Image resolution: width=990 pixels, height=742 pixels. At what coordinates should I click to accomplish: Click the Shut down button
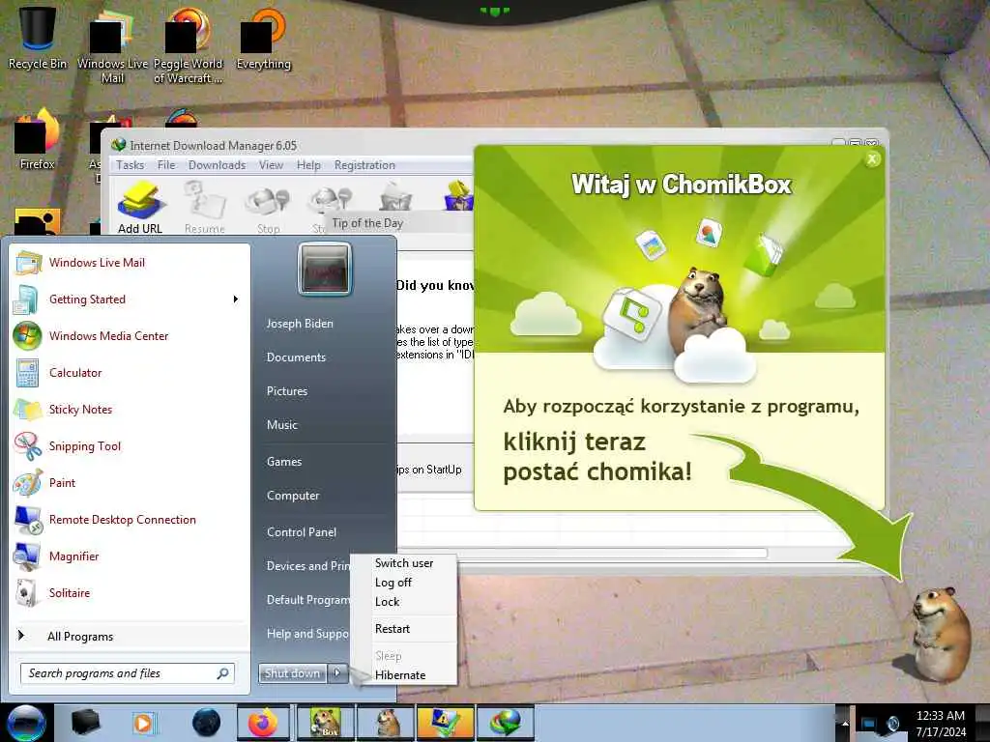(x=293, y=673)
